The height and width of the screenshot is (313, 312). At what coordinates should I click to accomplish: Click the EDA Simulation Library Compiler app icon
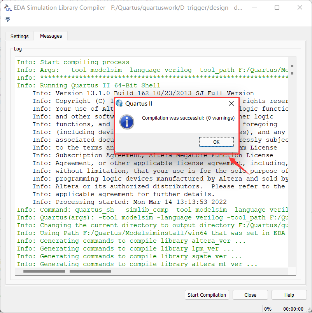coord(8,8)
